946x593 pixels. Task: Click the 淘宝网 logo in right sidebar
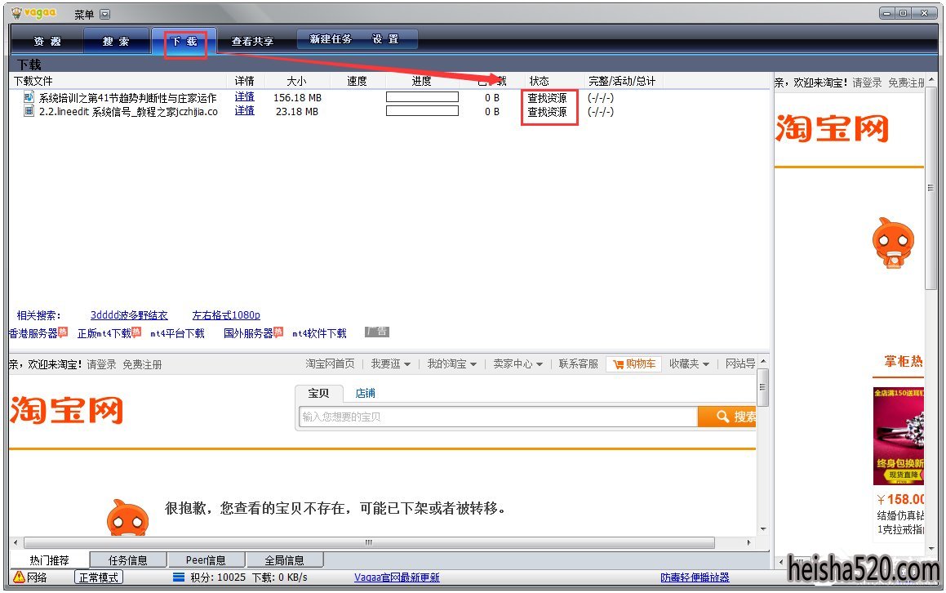click(x=832, y=128)
